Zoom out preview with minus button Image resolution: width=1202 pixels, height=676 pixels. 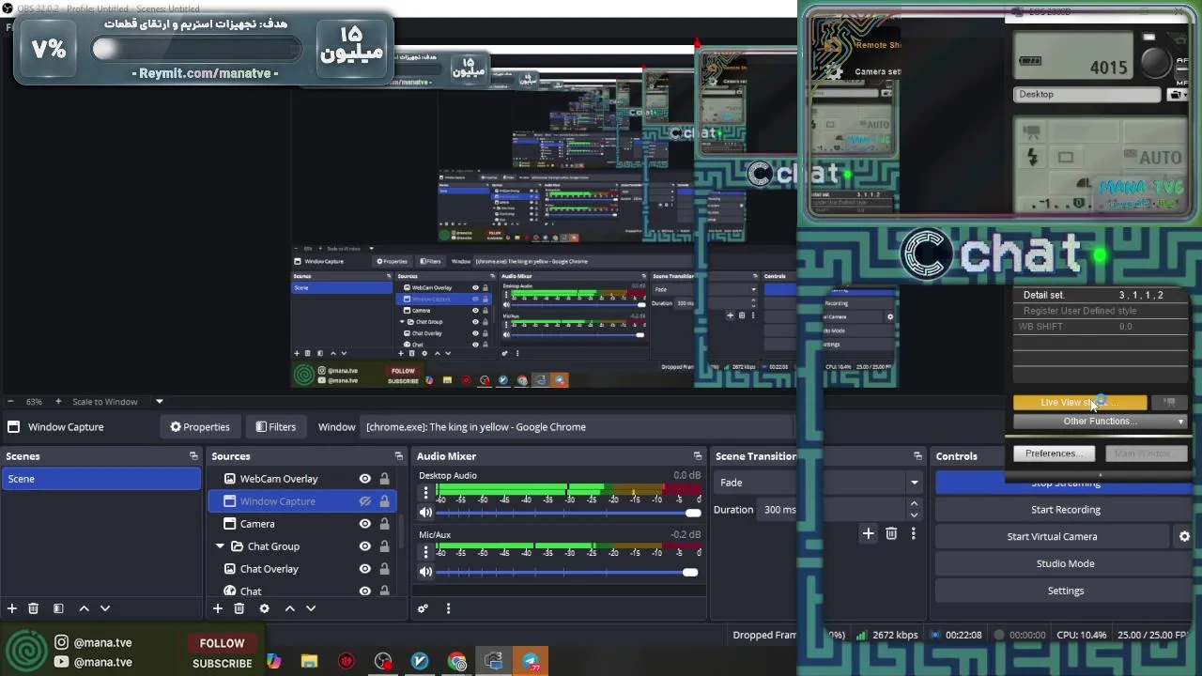[x=10, y=402]
